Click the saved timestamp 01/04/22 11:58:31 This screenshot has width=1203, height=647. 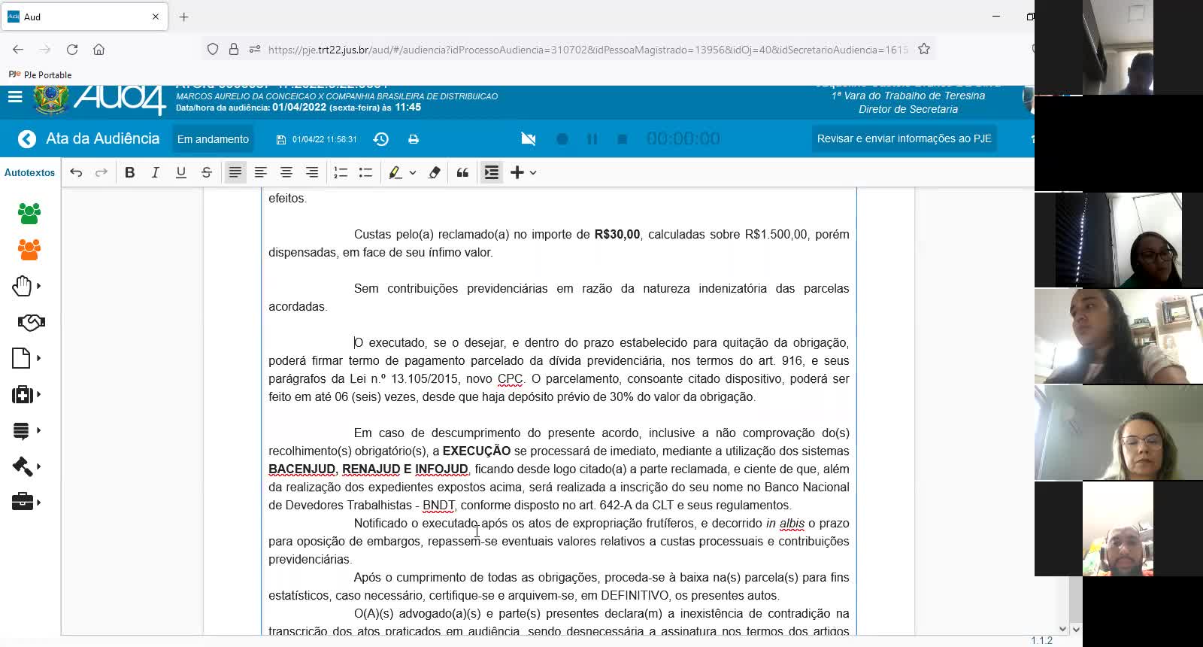pyautogui.click(x=325, y=140)
